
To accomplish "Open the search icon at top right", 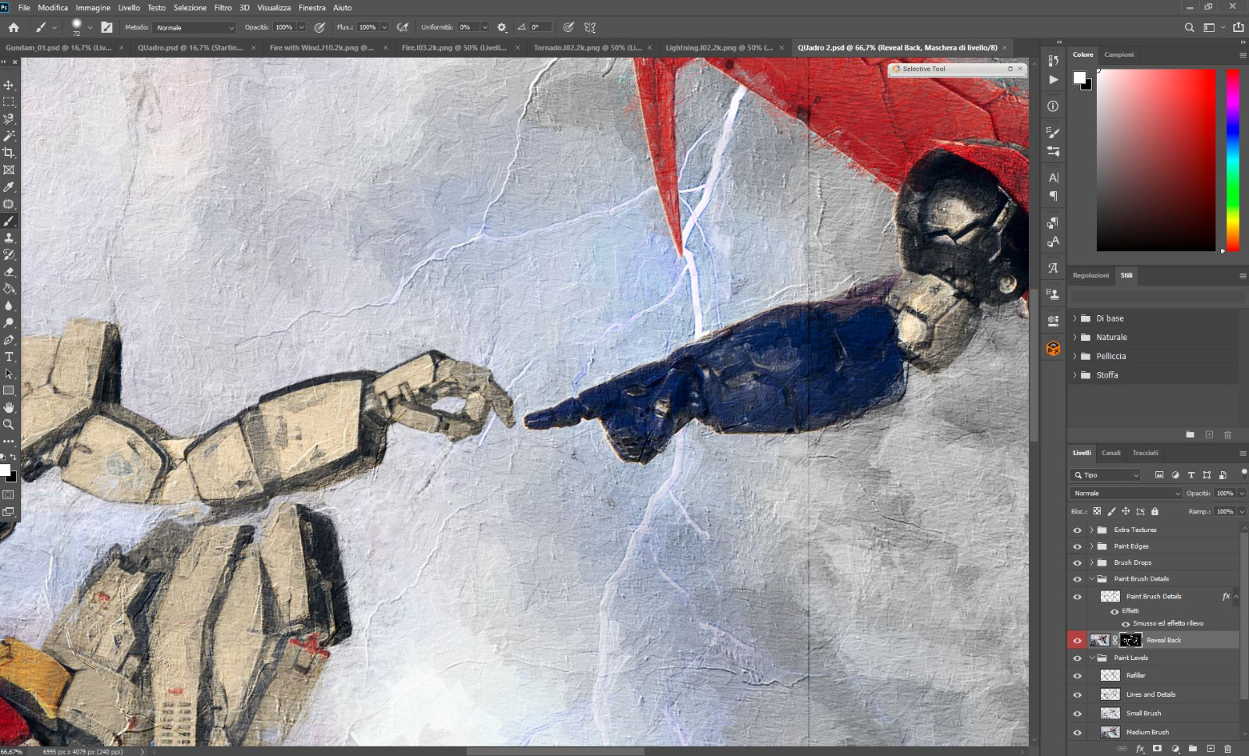I will point(1189,27).
